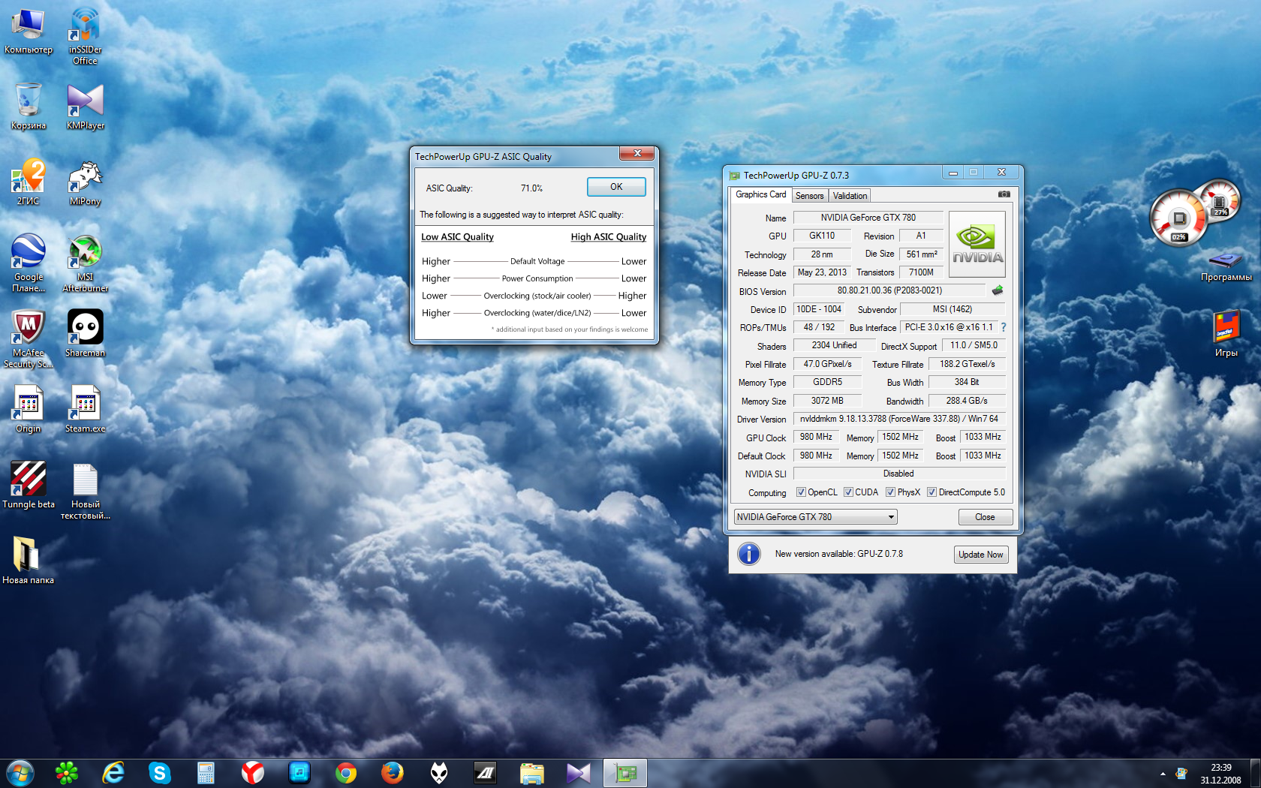Image resolution: width=1261 pixels, height=788 pixels.
Task: Click the Bus Interface question mark icon
Action: [1003, 327]
